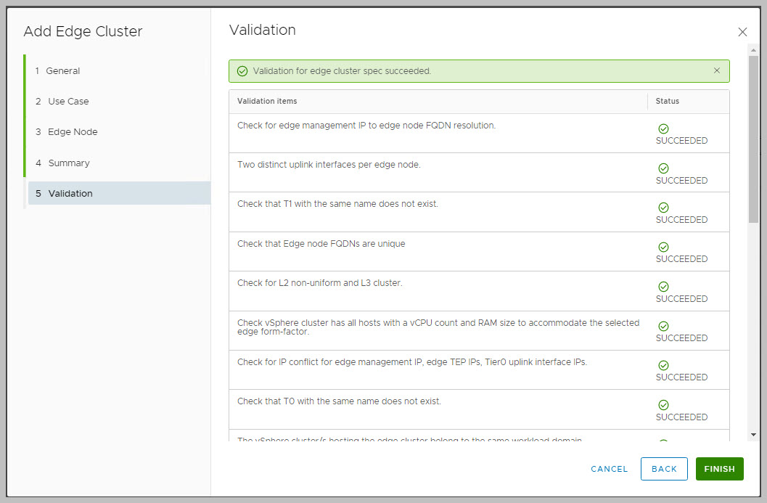This screenshot has height=503, width=767.
Task: Click the scrollbar down arrow
Action: tap(753, 434)
